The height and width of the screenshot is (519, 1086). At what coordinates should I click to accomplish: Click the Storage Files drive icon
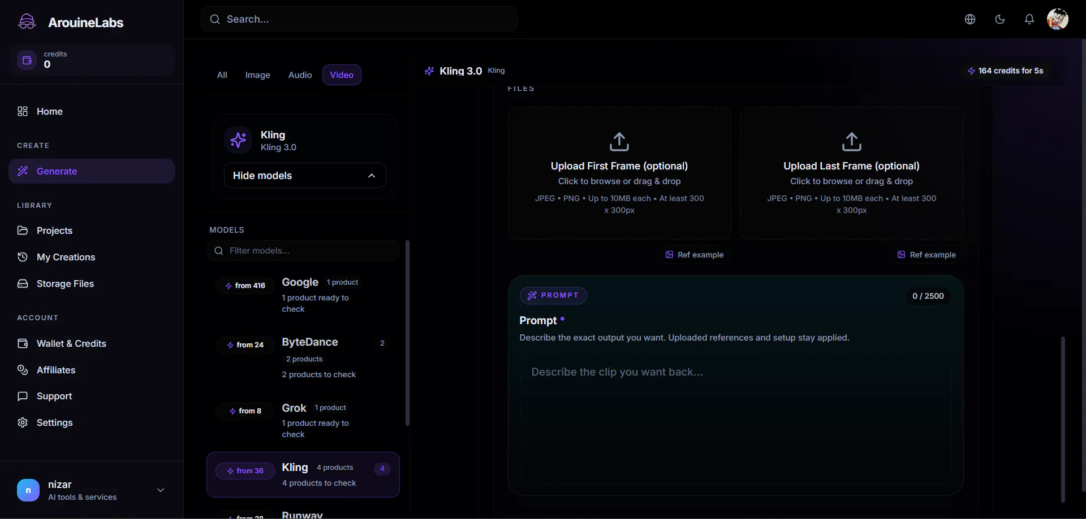[x=23, y=284]
